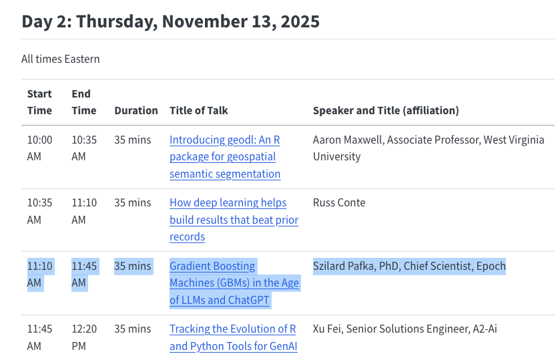Click the highlighted 11:10 AM start time
The image size is (558, 360).
point(39,275)
